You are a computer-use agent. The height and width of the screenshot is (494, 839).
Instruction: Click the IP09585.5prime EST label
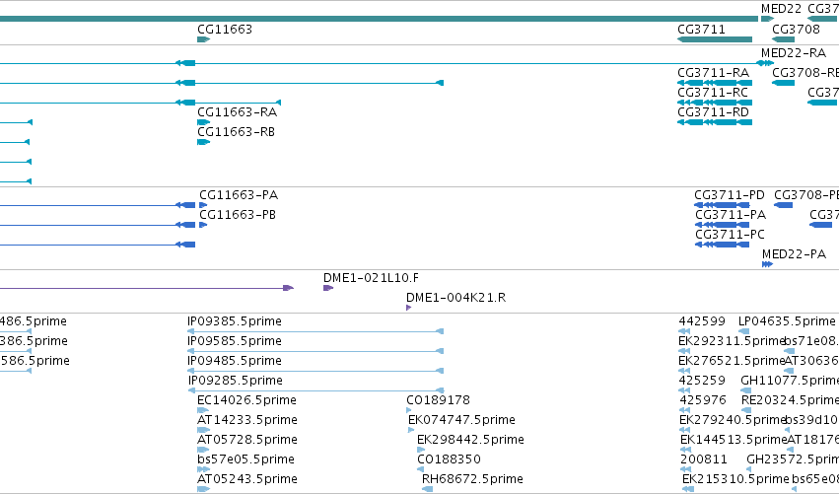tap(235, 341)
